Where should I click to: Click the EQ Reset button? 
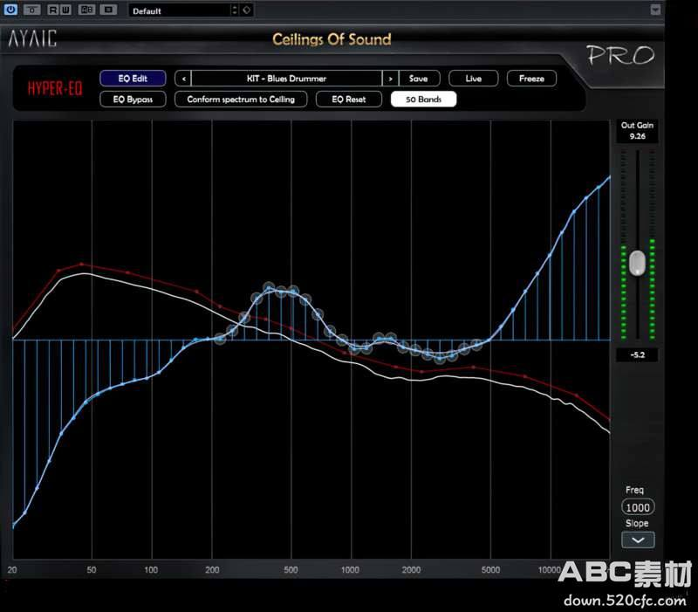(x=348, y=100)
